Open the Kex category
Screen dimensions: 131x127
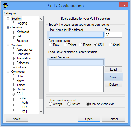(24, 98)
